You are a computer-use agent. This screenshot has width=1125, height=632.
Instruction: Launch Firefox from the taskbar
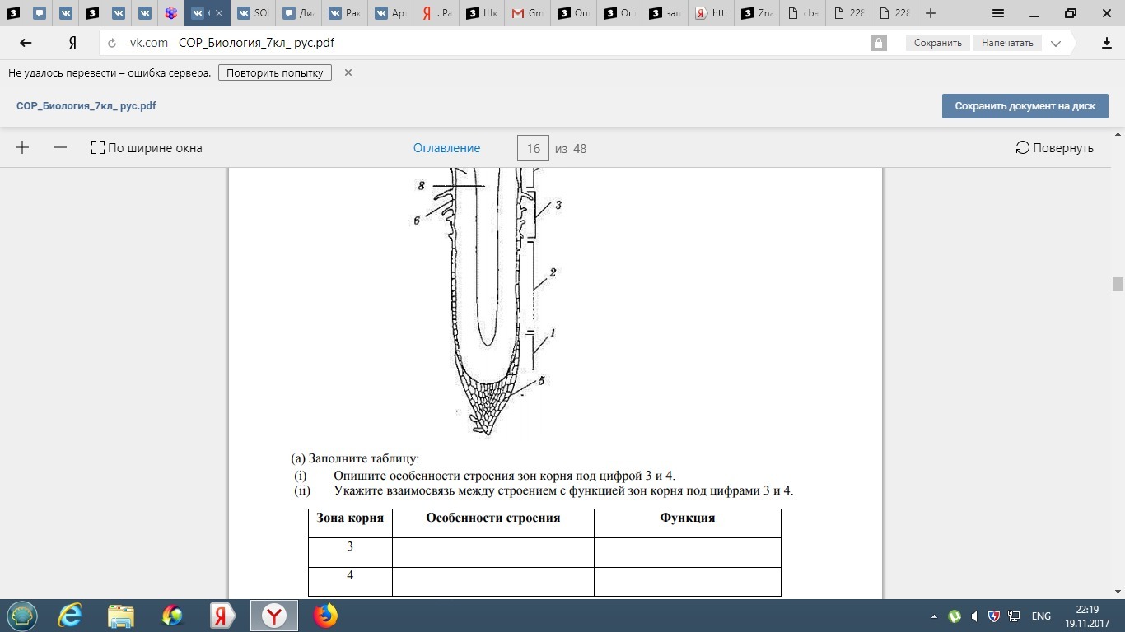[x=325, y=616]
